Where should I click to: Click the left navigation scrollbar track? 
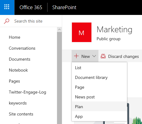coord(59,78)
